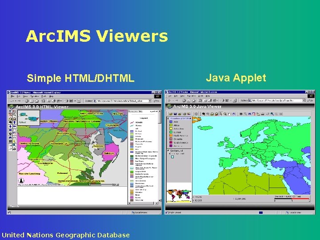This screenshot has width=320, height=240.
Task: Click the blue pan west left-arrow in HTML Viewer
Action: [15, 126]
